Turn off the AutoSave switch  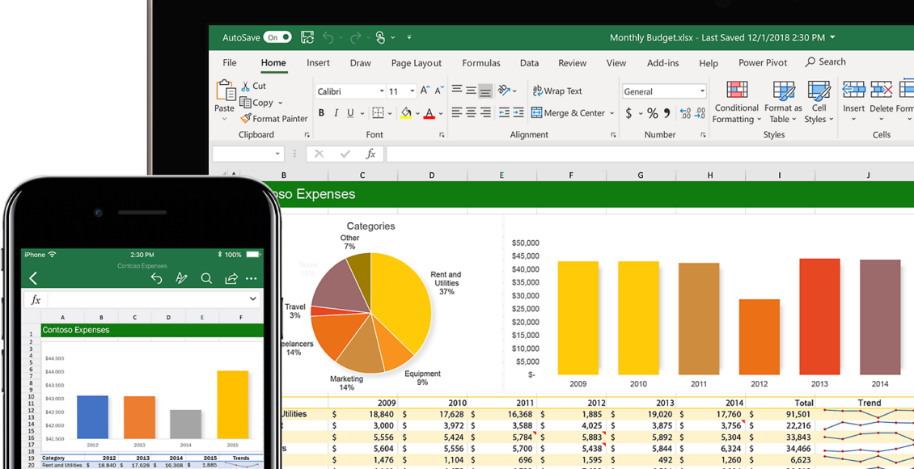pyautogui.click(x=277, y=38)
